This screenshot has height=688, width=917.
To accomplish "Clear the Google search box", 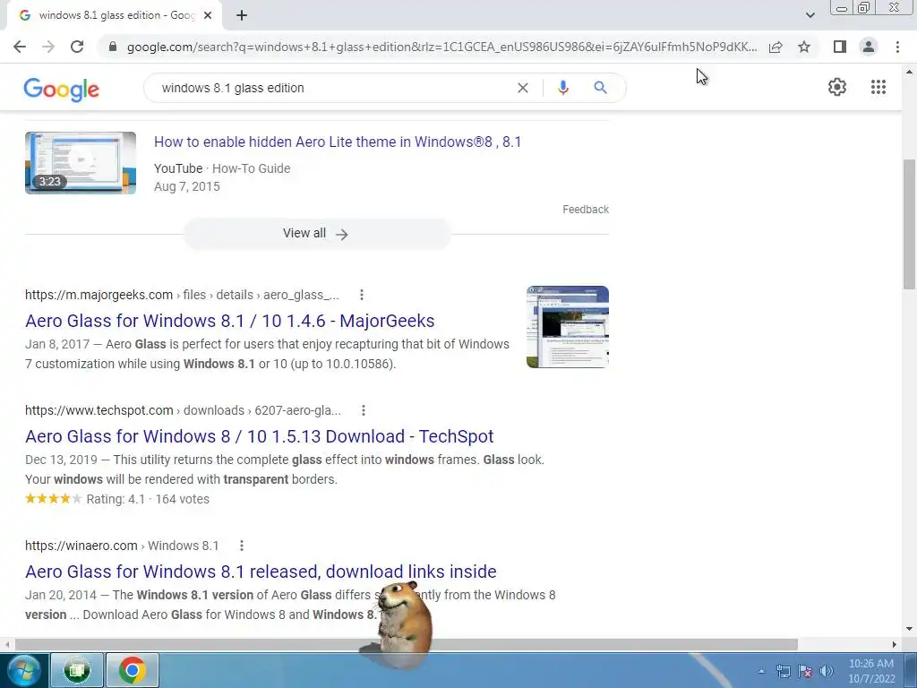I will click(x=523, y=88).
